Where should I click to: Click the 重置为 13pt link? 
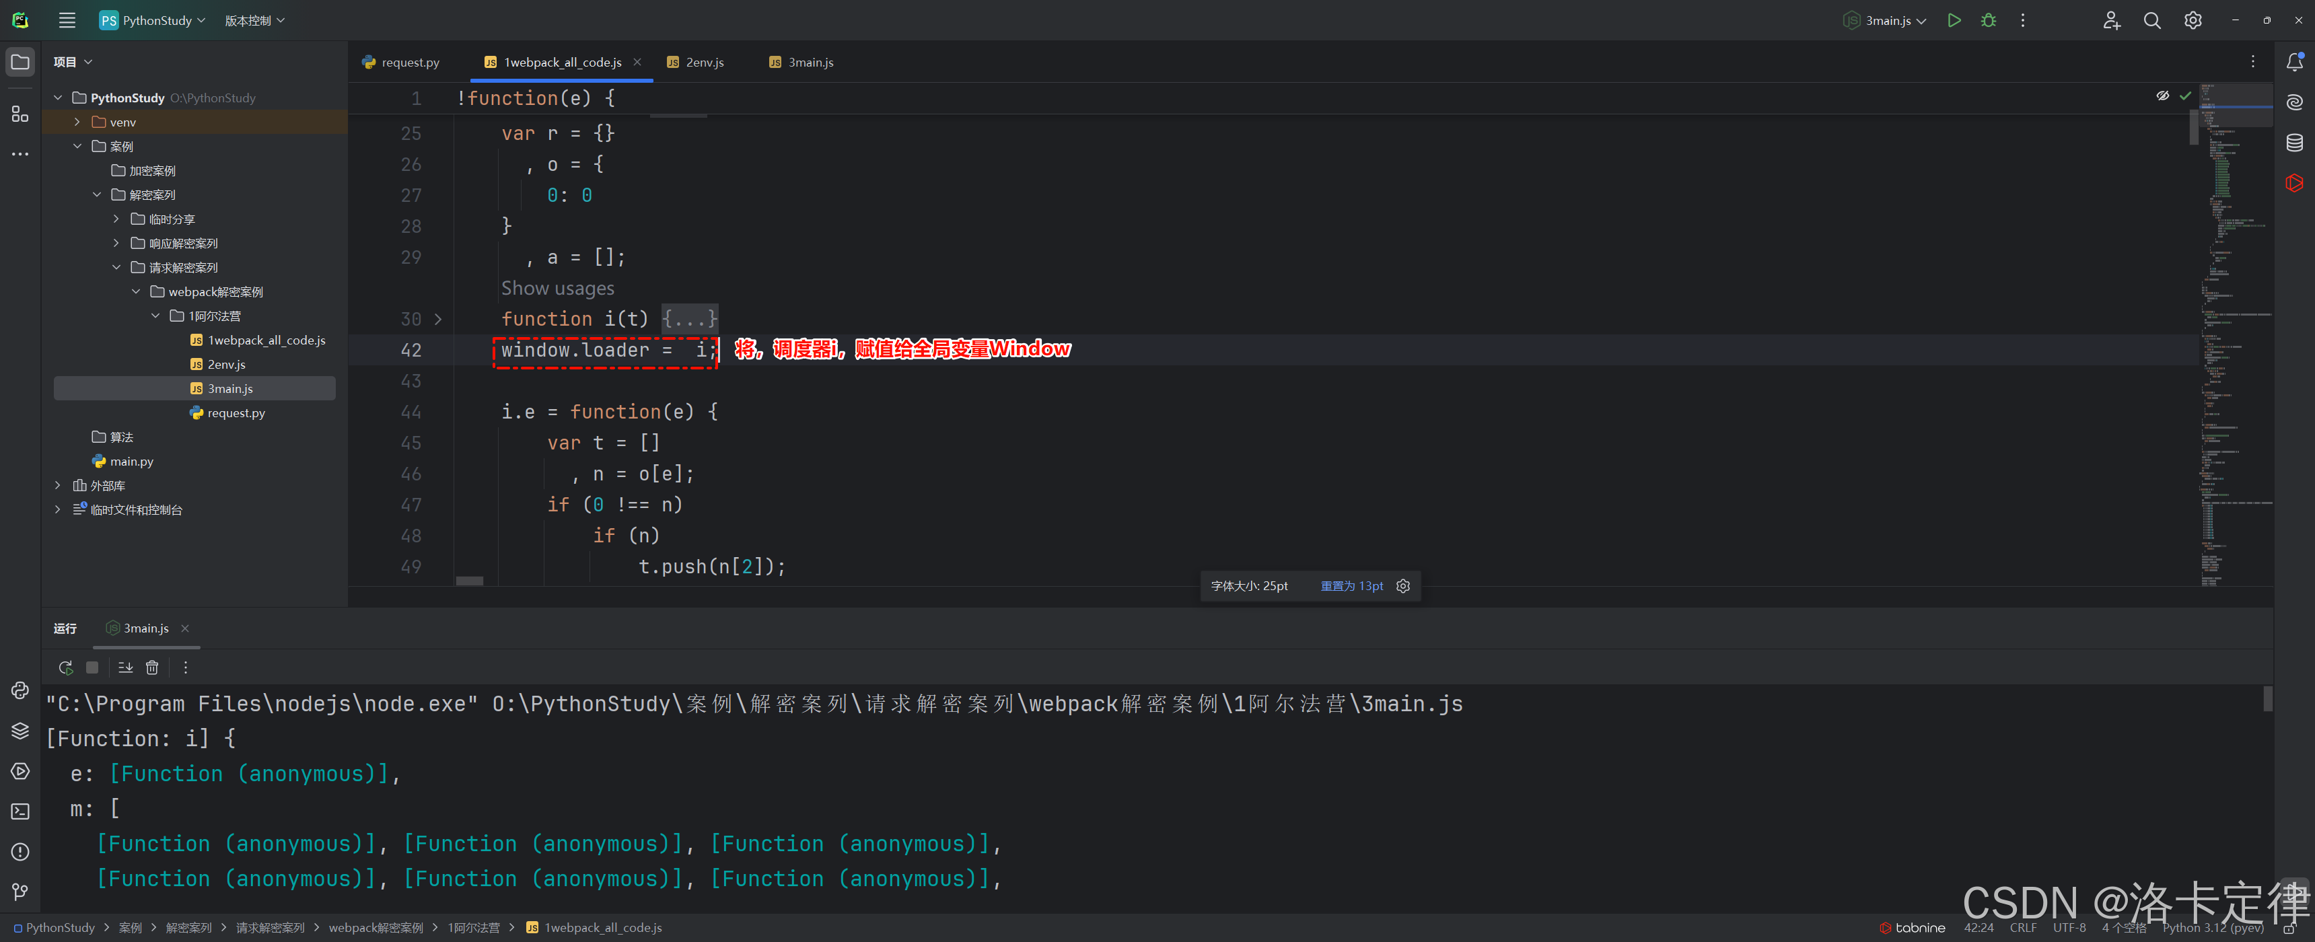[x=1351, y=586]
